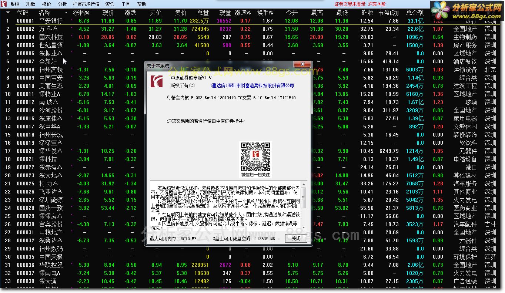Screen dimensions: 505x293
Task: Open the 资讯 menu
Action: tap(110, 4)
